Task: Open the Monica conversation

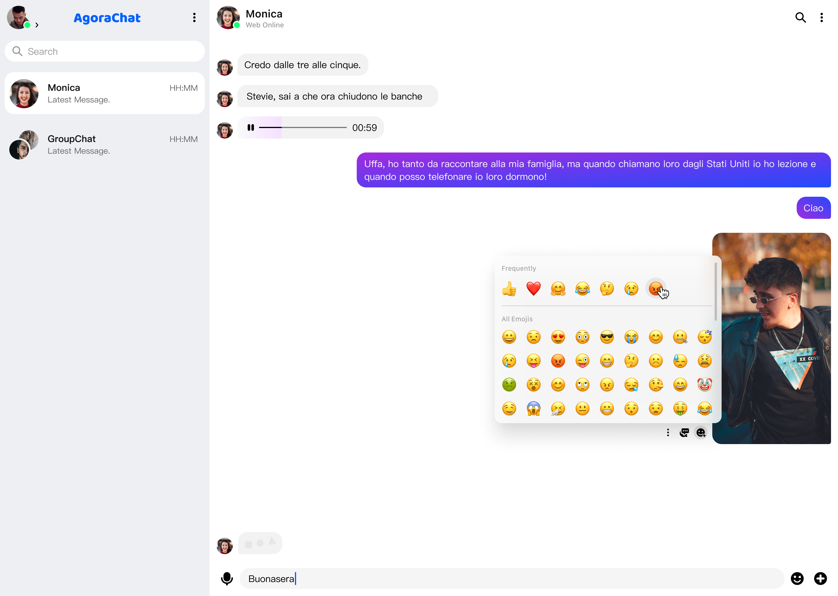Action: pyautogui.click(x=104, y=93)
